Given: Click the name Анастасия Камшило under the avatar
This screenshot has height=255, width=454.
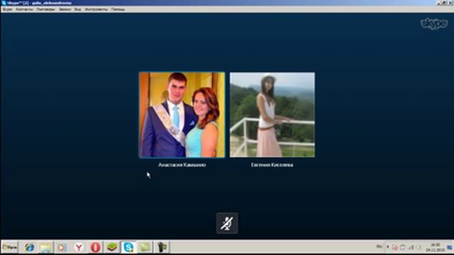Looking at the screenshot, I should point(182,165).
